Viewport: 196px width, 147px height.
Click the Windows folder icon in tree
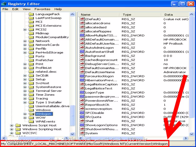coord(31,110)
